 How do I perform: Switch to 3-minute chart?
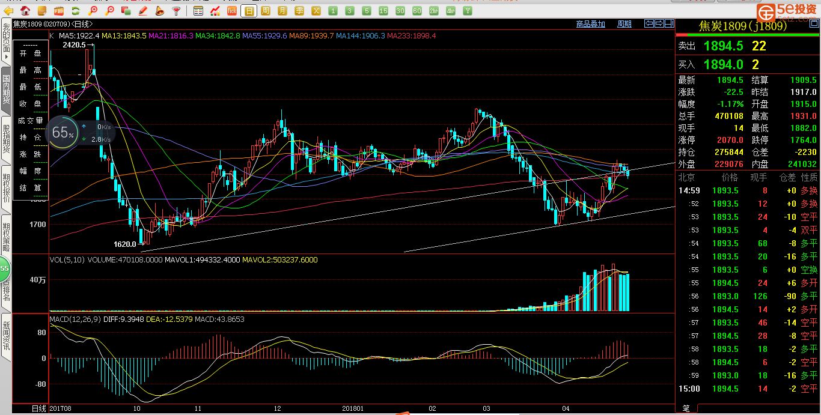(x=350, y=11)
